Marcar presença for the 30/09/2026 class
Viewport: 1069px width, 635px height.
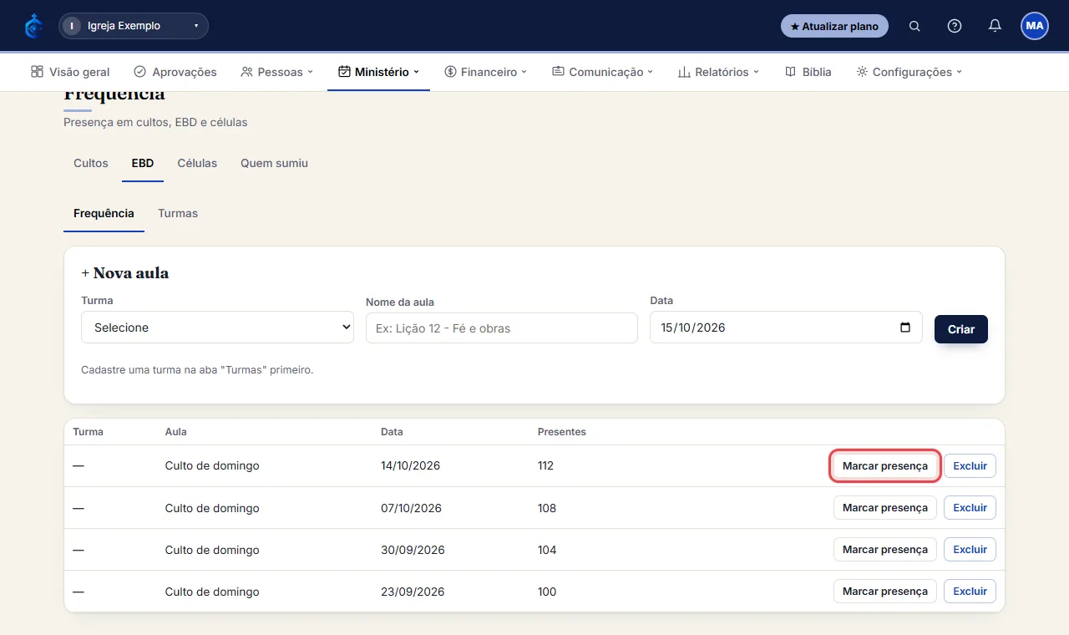(x=885, y=549)
